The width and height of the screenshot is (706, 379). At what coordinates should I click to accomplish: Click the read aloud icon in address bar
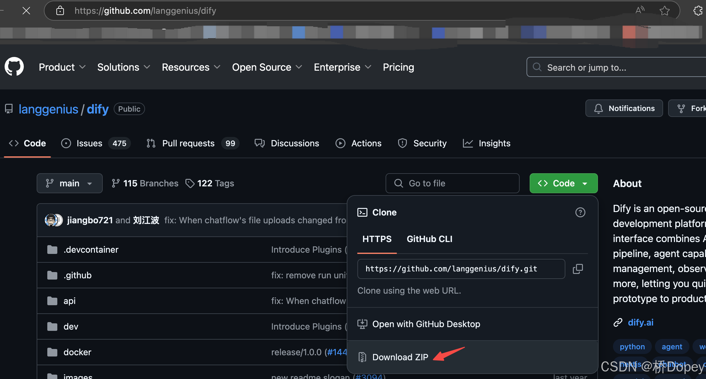click(640, 10)
